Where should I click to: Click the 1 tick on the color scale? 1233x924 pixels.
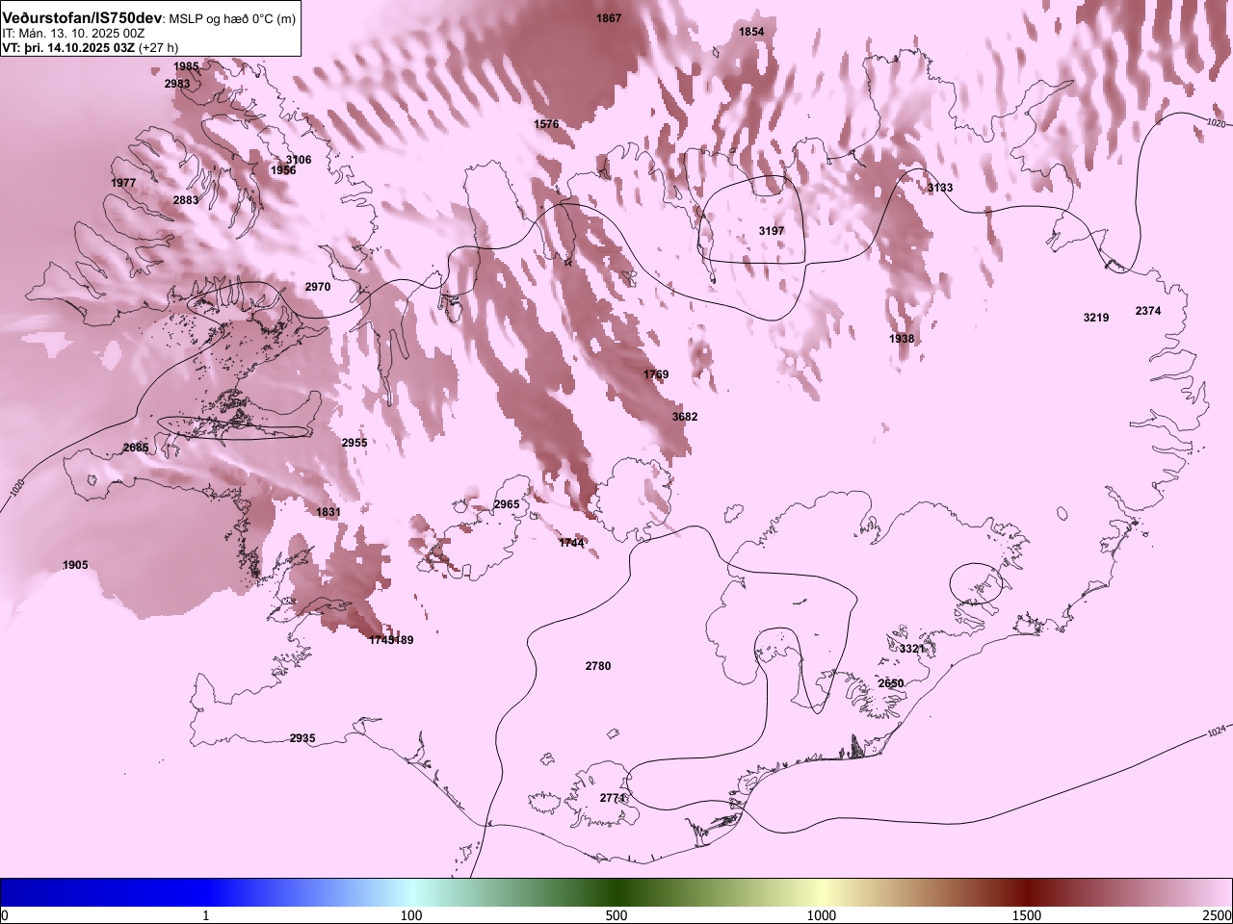206,914
